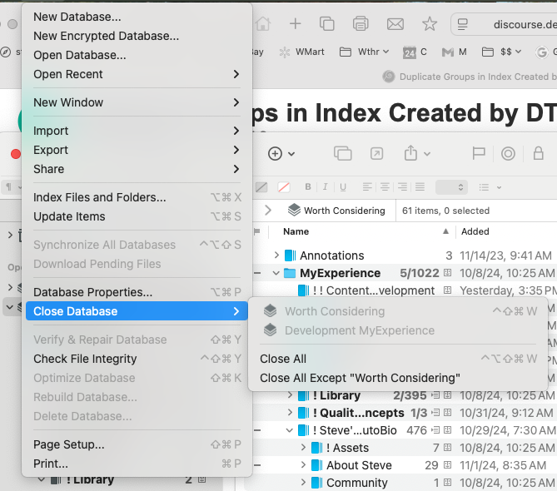Select Database Properties menu item
This screenshot has height=491, width=557.
(92, 292)
